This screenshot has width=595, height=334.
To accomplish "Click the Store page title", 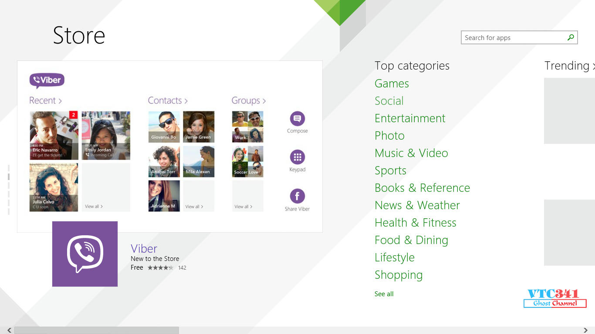I will pos(79,35).
